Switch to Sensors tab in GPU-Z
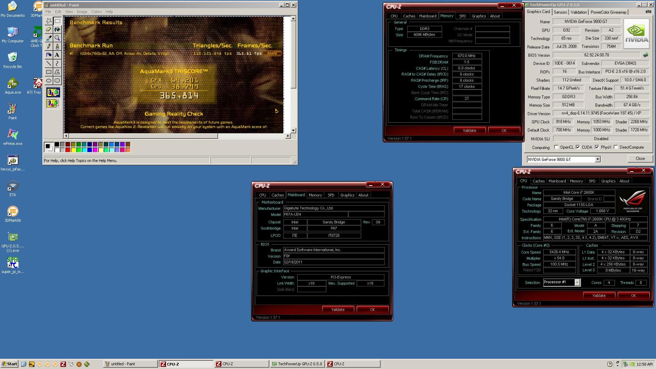 [560, 12]
